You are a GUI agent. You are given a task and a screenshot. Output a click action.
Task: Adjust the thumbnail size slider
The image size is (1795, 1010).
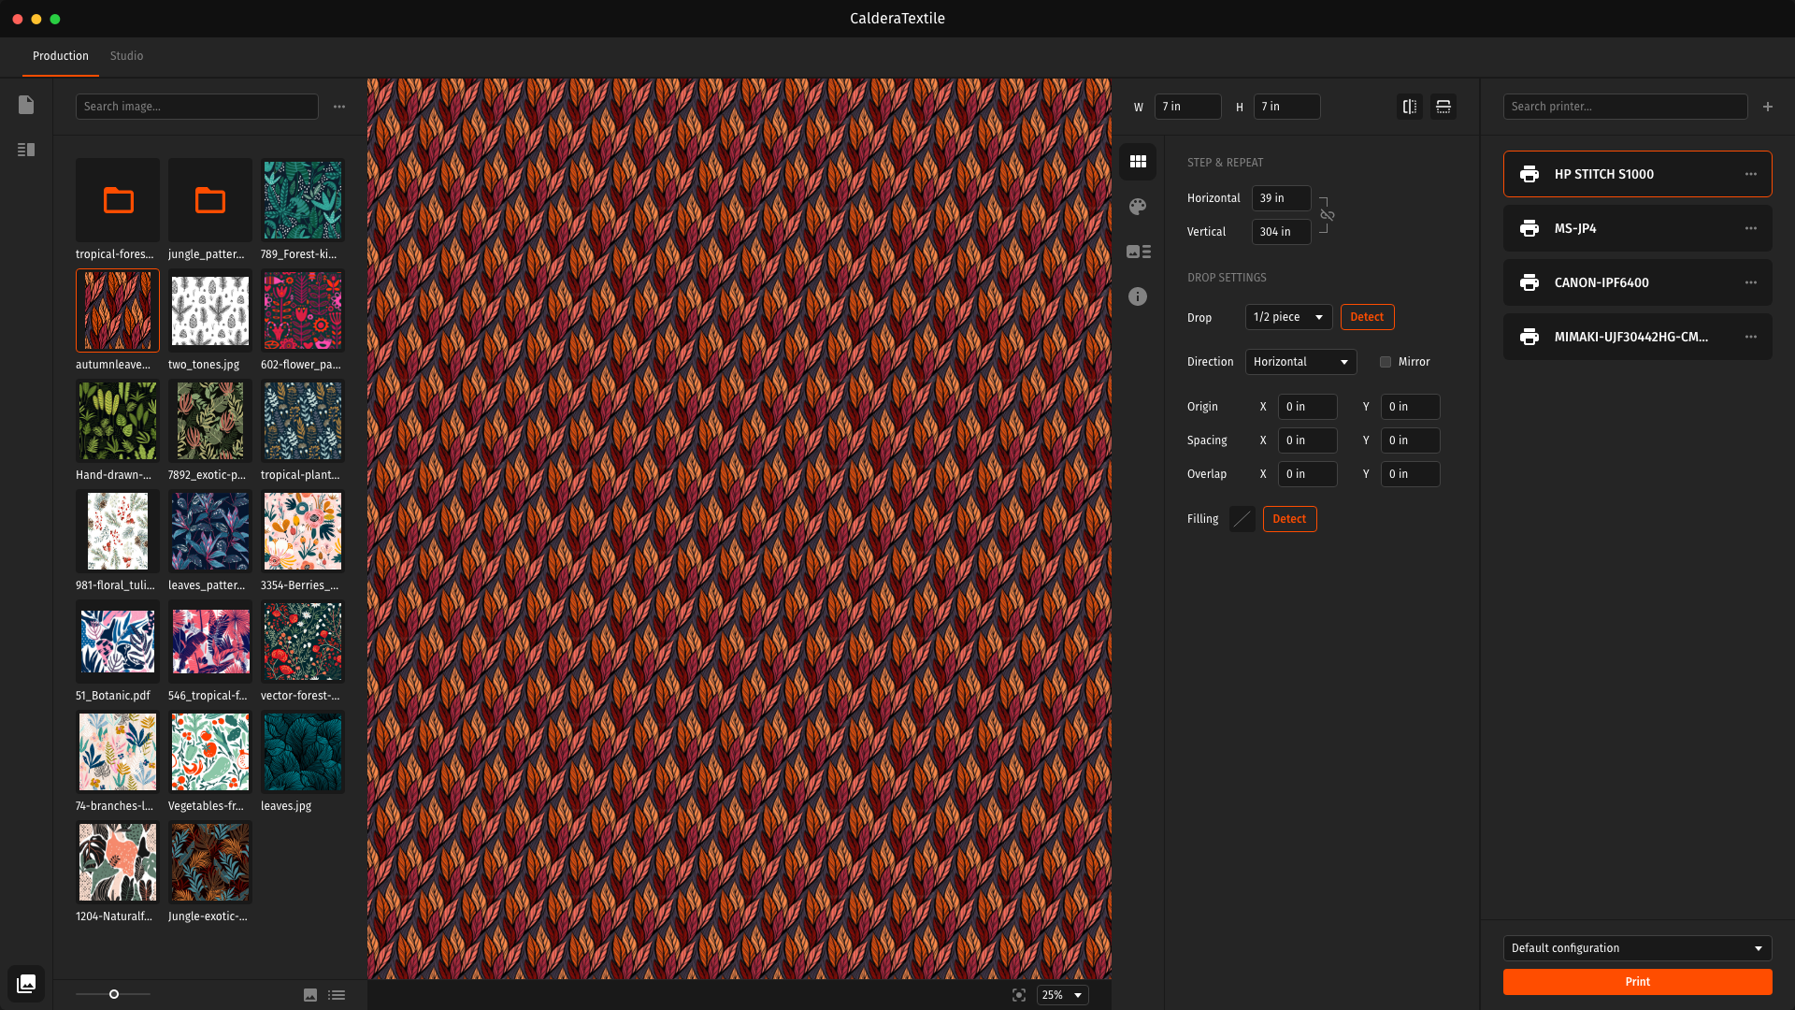click(x=113, y=994)
